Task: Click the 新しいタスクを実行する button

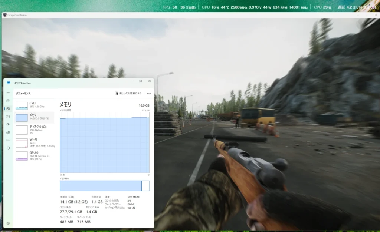Action: 128,93
